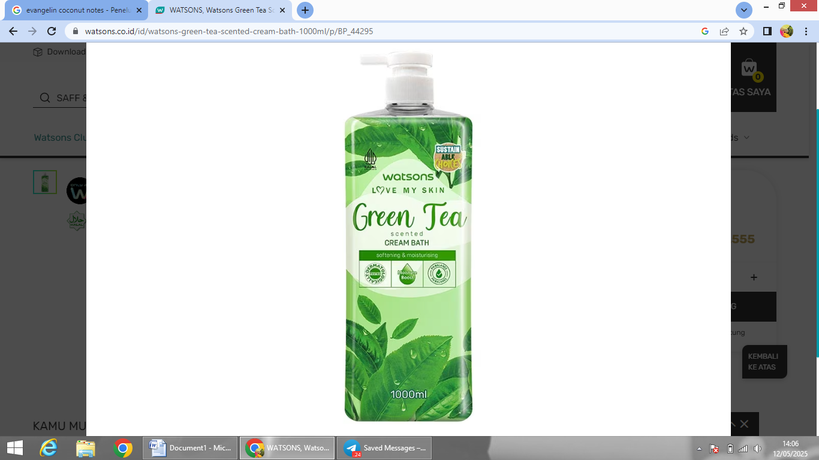The width and height of the screenshot is (819, 460).
Task: Open the Download app link
Action: pyautogui.click(x=59, y=52)
